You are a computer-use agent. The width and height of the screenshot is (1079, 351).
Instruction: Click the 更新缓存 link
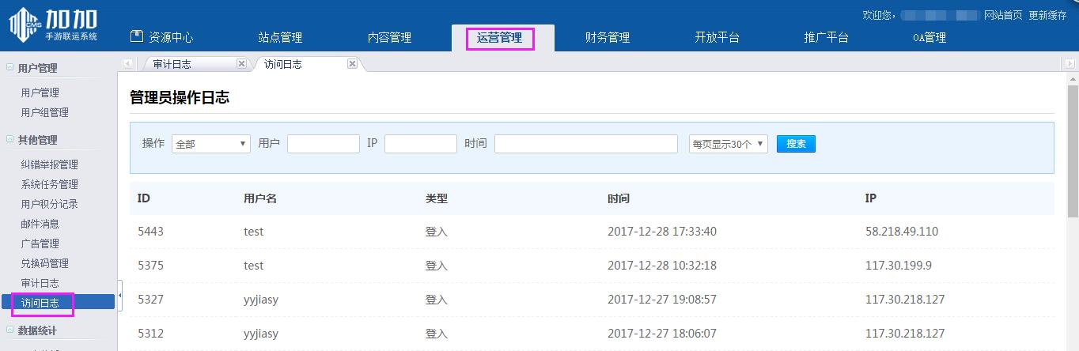(x=1047, y=15)
